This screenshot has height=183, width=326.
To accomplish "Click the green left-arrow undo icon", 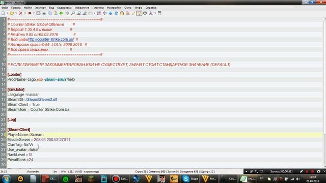I will 61,13.
